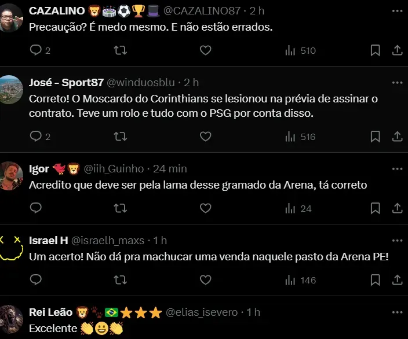Reply to Israel H's tweet
The width and height of the screenshot is (408, 339).
(x=36, y=280)
